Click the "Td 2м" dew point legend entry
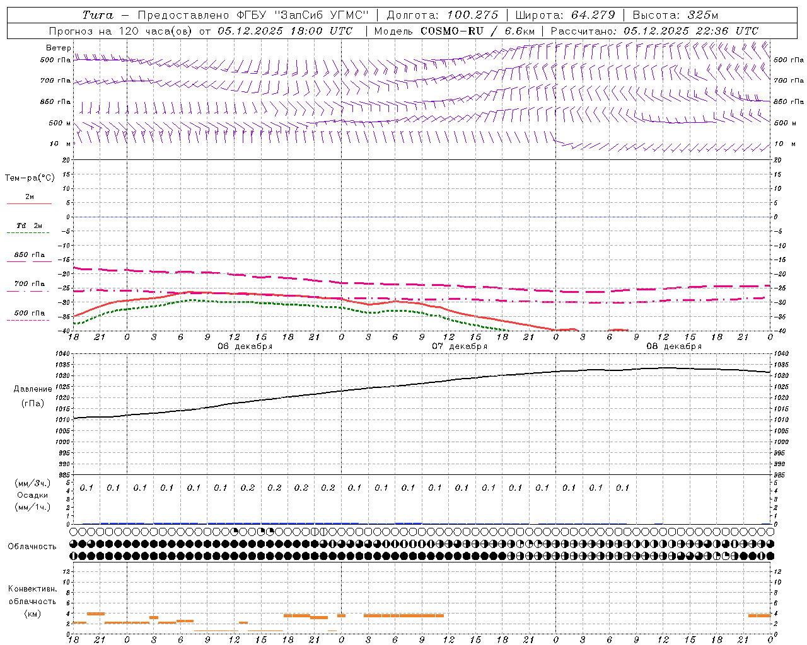Image resolution: width=807 pixels, height=645 pixels. (30, 225)
